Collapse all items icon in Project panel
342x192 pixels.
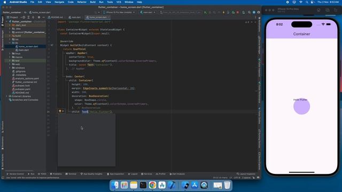click(x=33, y=17)
